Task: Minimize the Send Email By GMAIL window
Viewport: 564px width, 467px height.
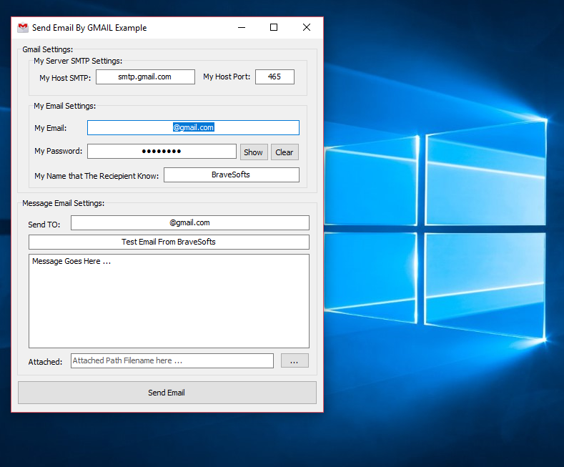Action: coord(242,27)
